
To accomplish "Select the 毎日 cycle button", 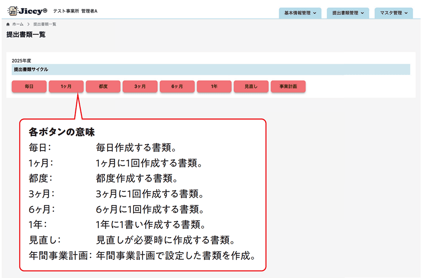I will (29, 86).
